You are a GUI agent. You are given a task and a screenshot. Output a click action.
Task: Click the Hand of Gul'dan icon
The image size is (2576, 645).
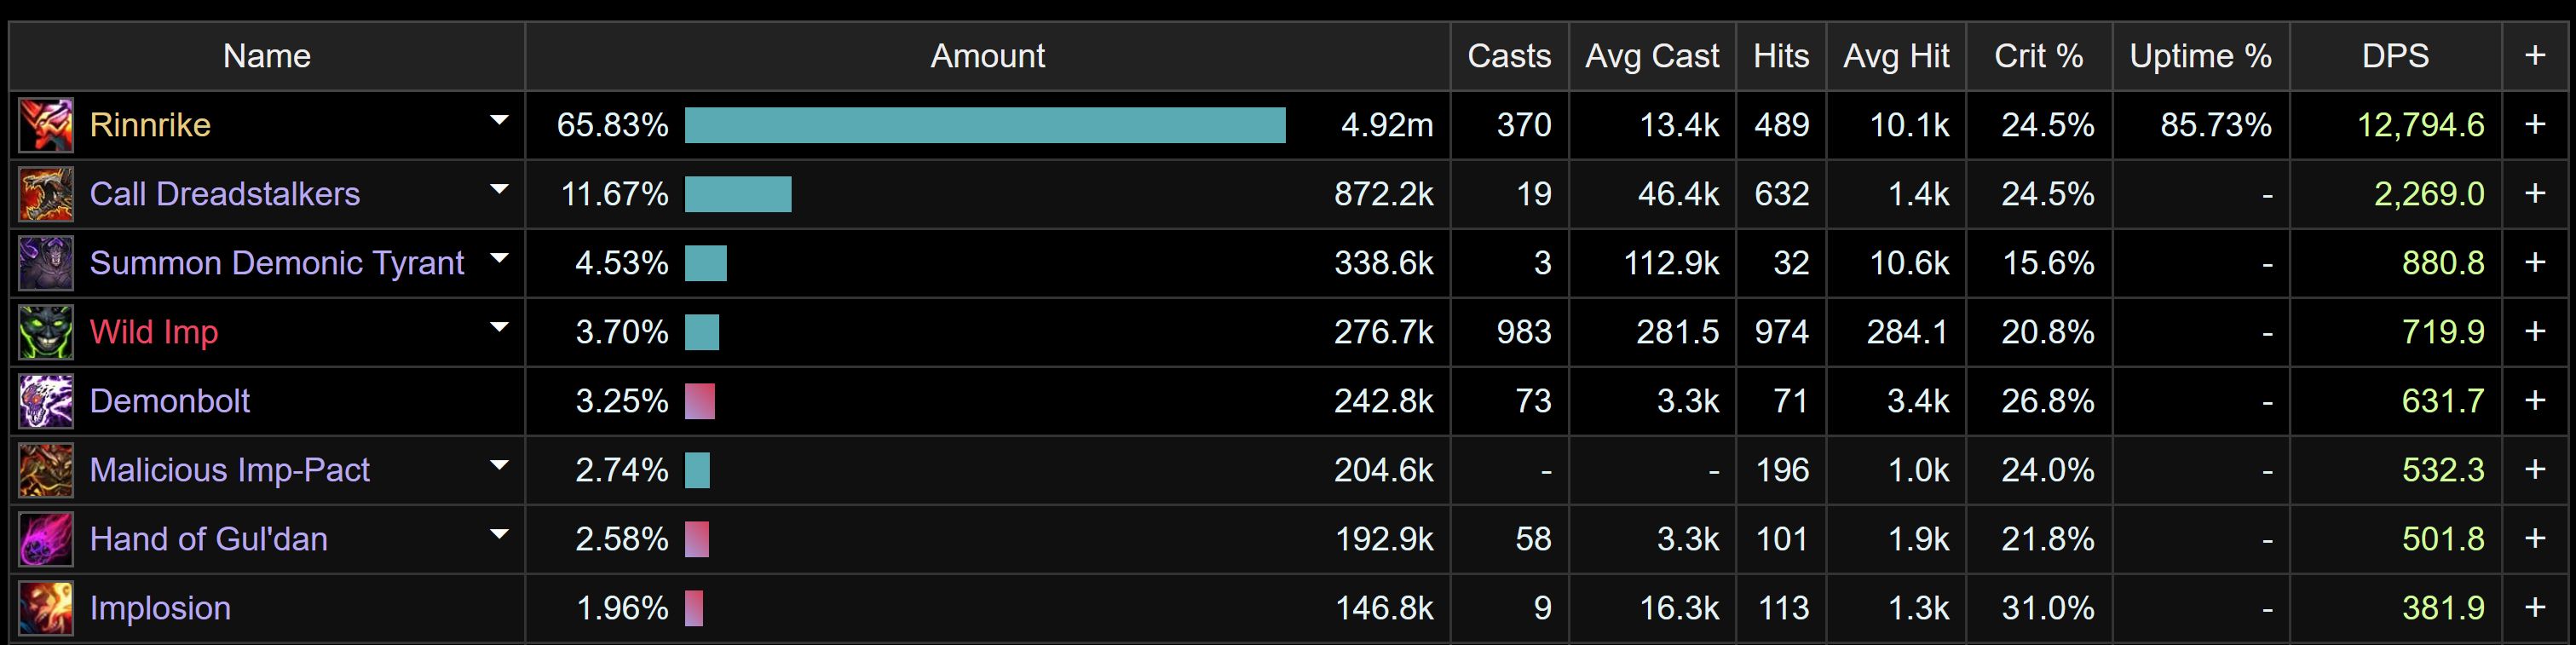[46, 539]
